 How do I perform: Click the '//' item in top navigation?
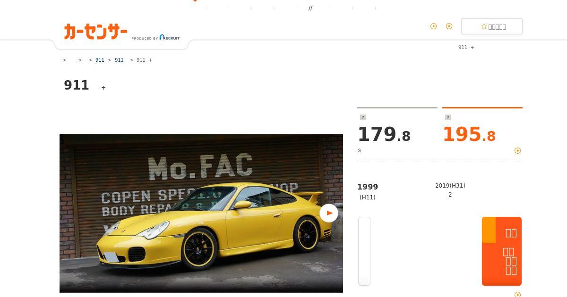[310, 8]
